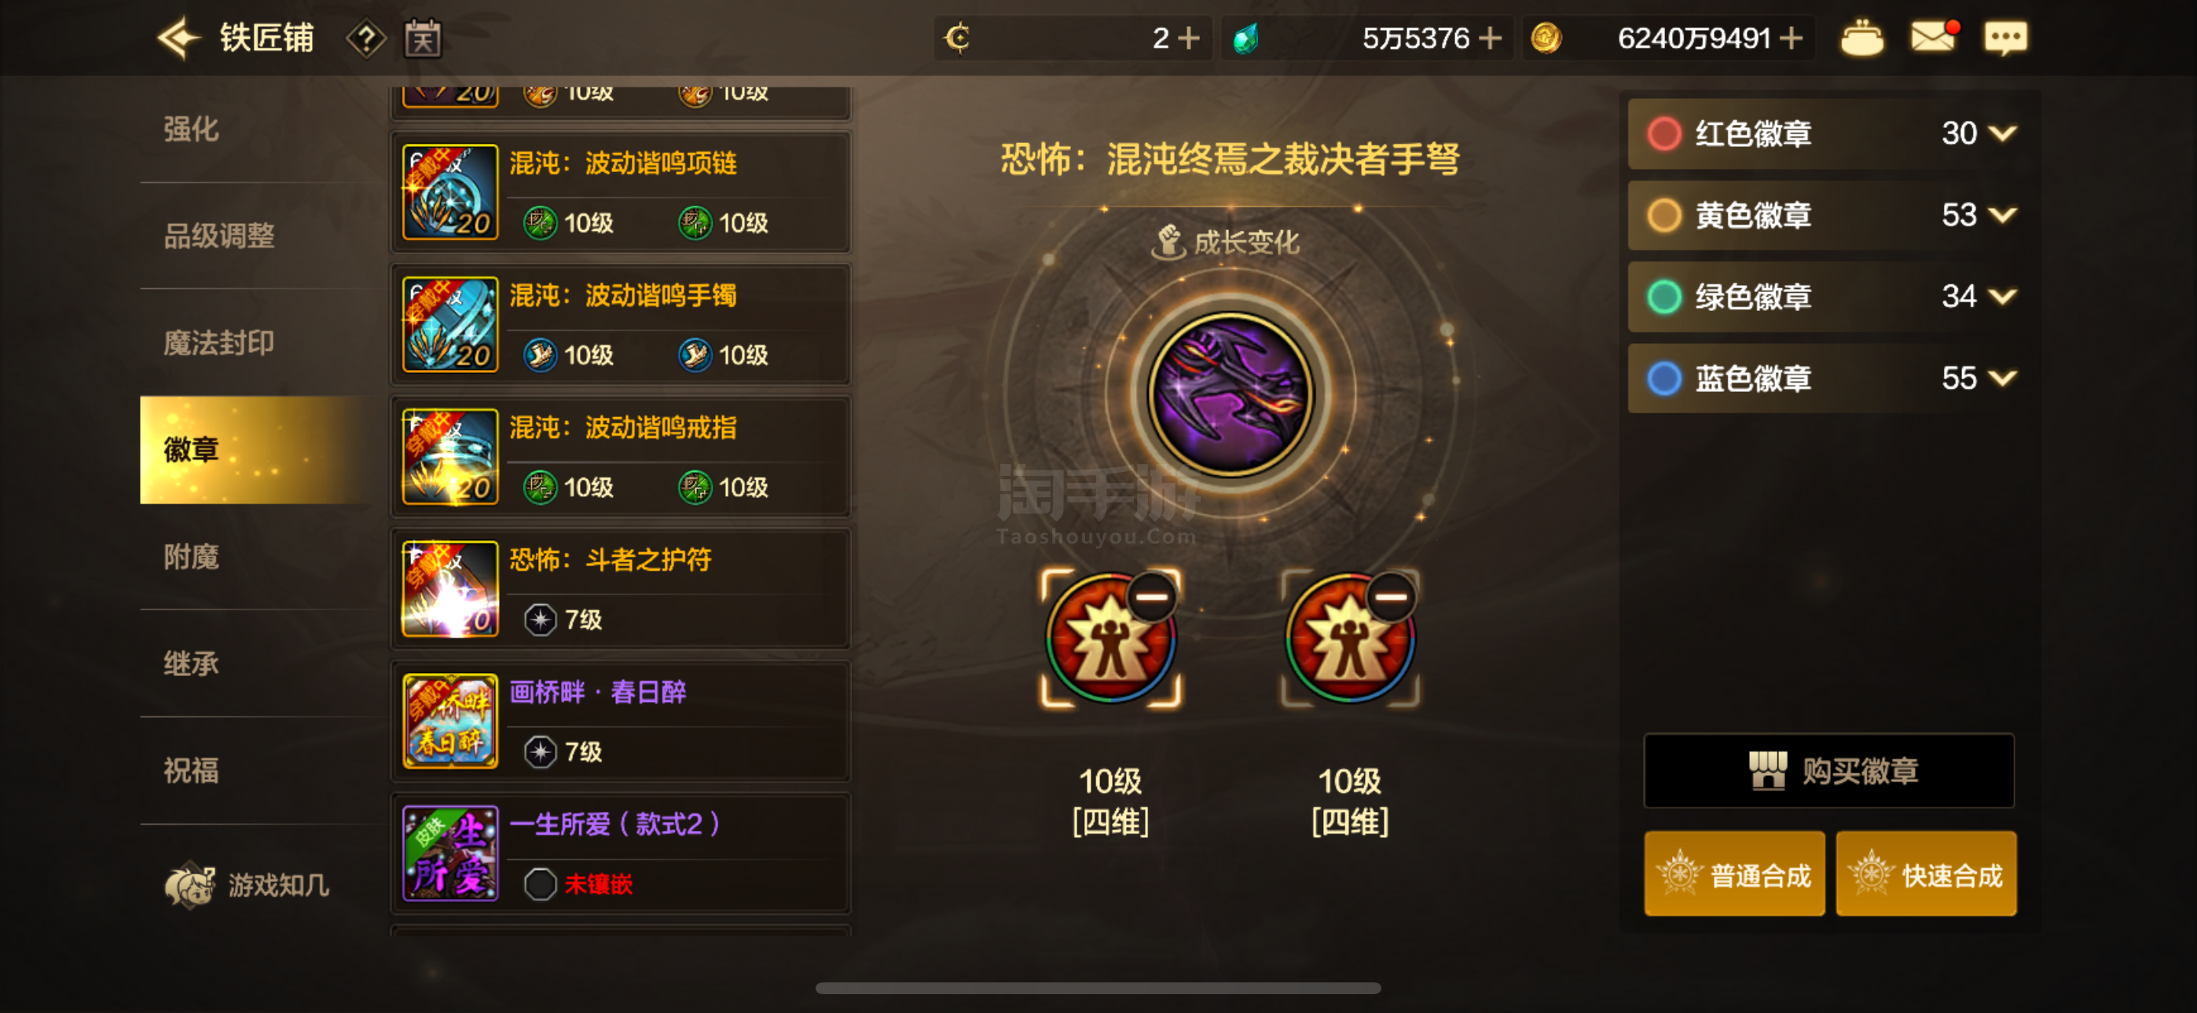The width and height of the screenshot is (2197, 1013).
Task: Add more gems with plus icon
Action: 1490,38
